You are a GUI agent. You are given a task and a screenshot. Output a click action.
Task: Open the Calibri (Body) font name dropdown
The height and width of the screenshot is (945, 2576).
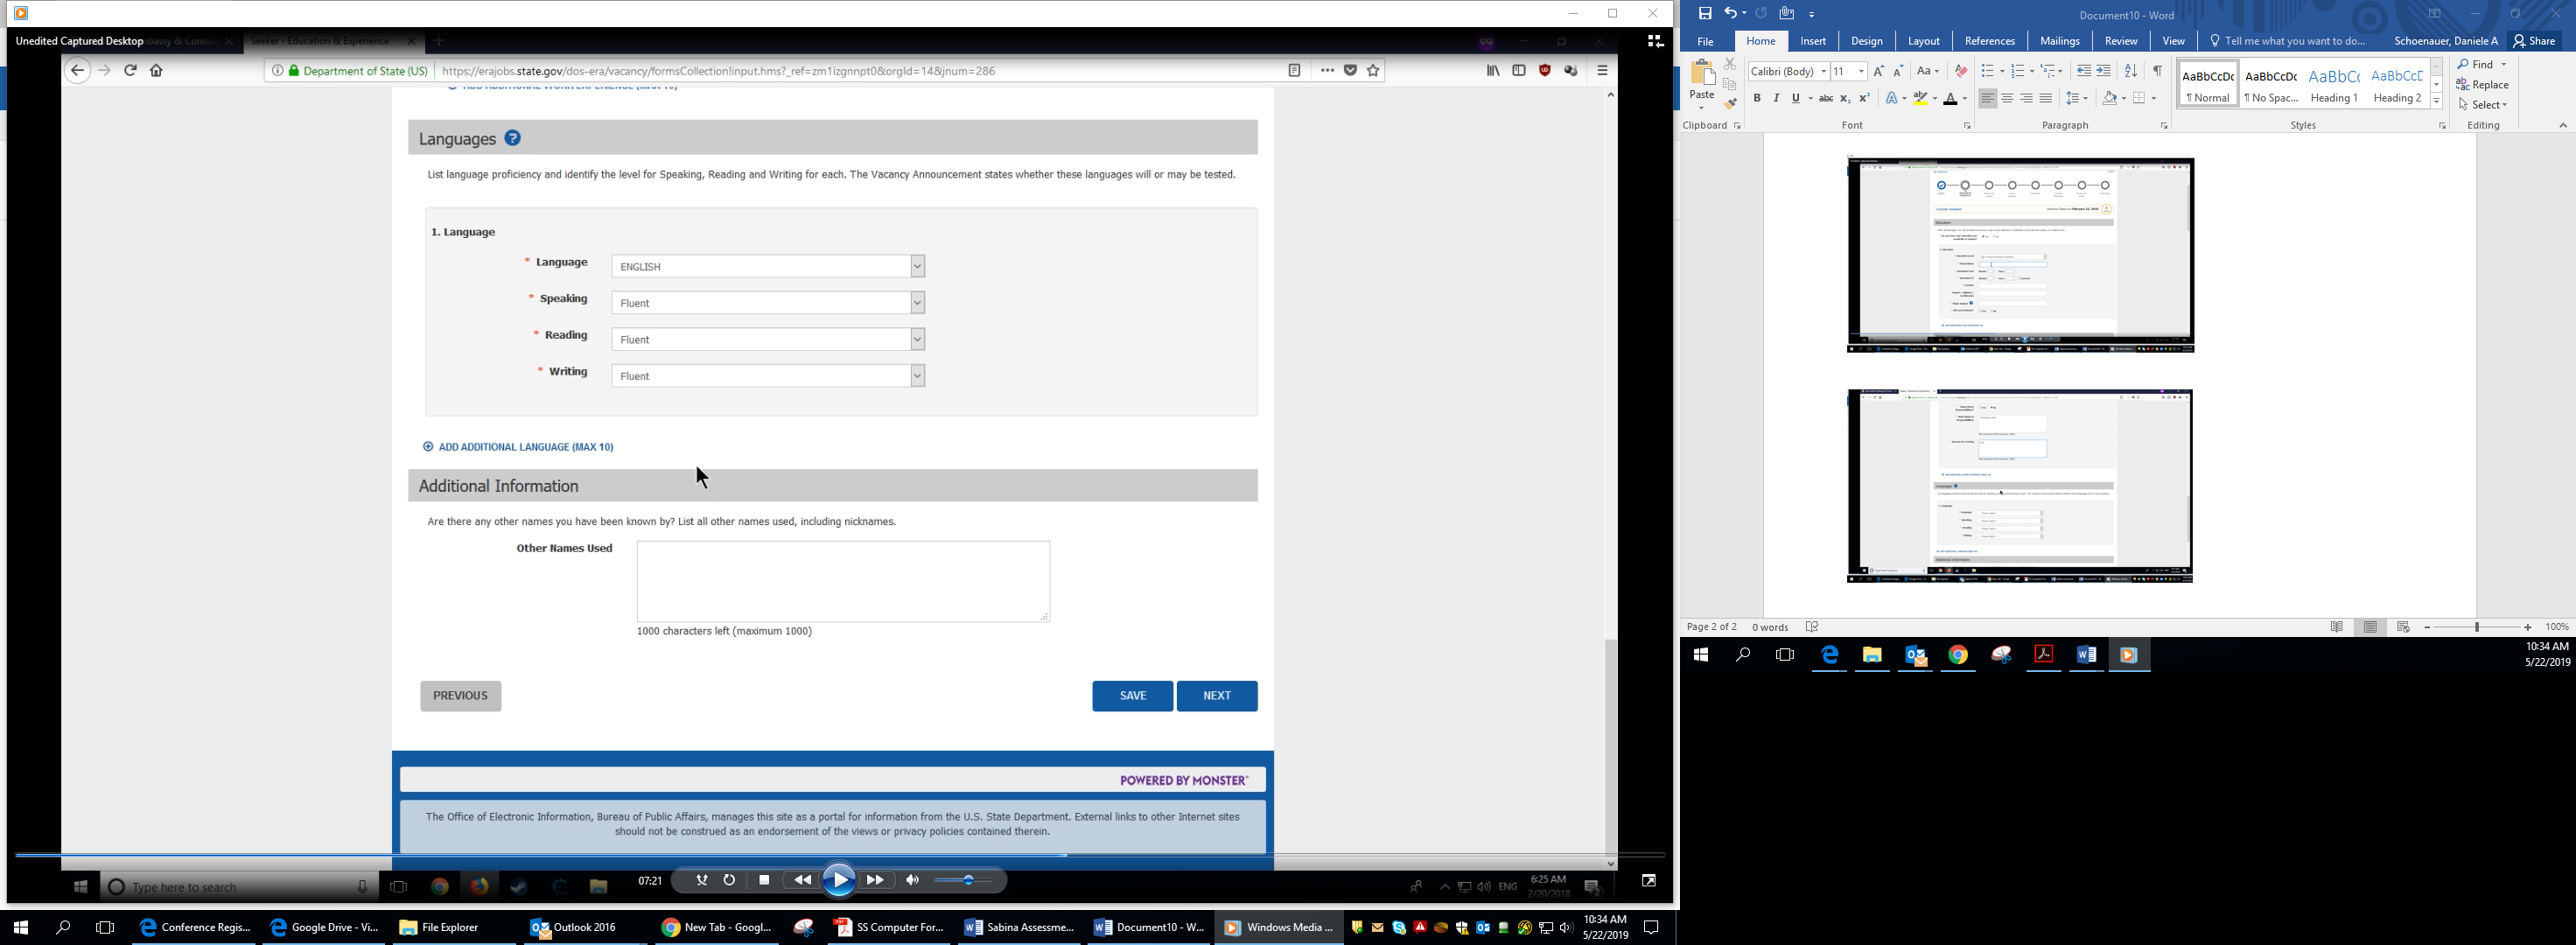point(1823,71)
